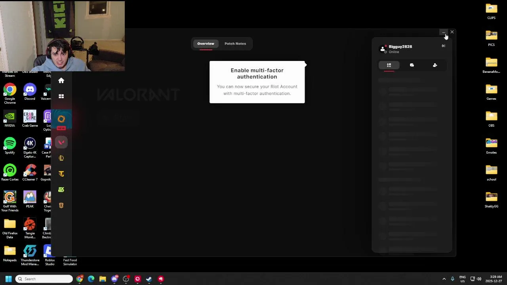Open Chrome from the taskbar

click(x=80, y=279)
